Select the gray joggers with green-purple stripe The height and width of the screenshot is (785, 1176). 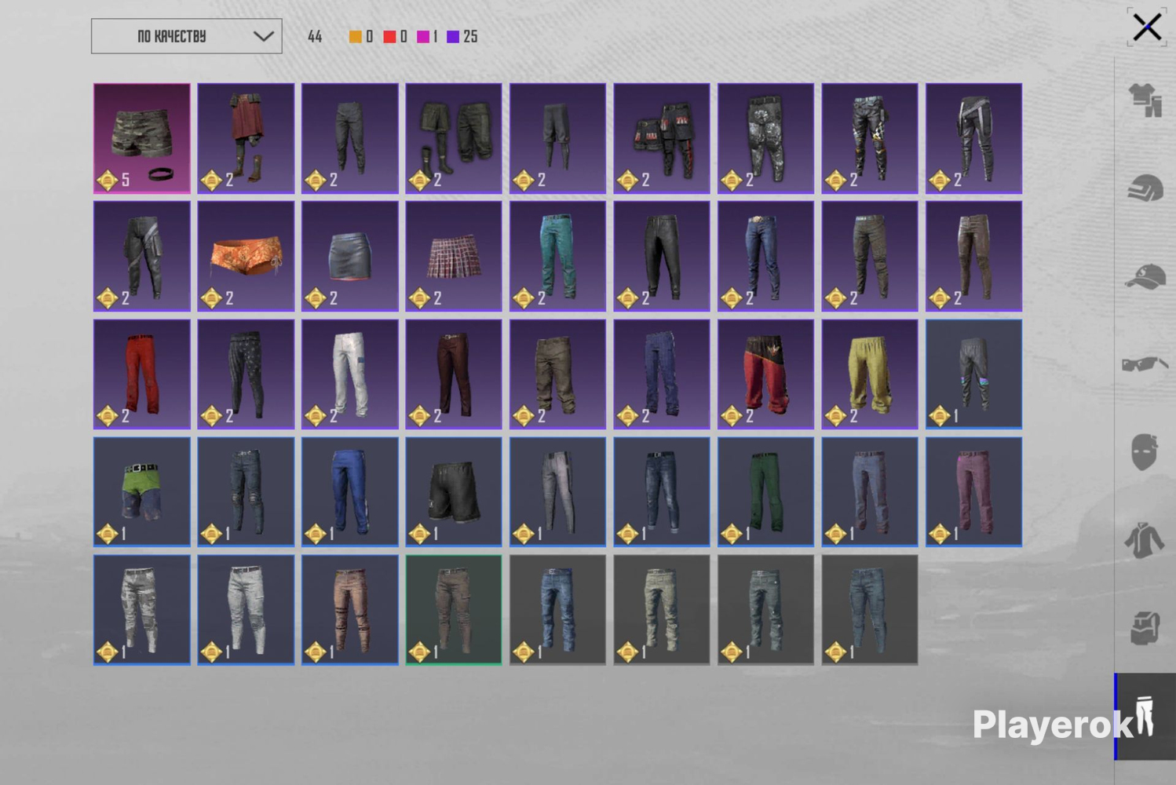coord(974,374)
